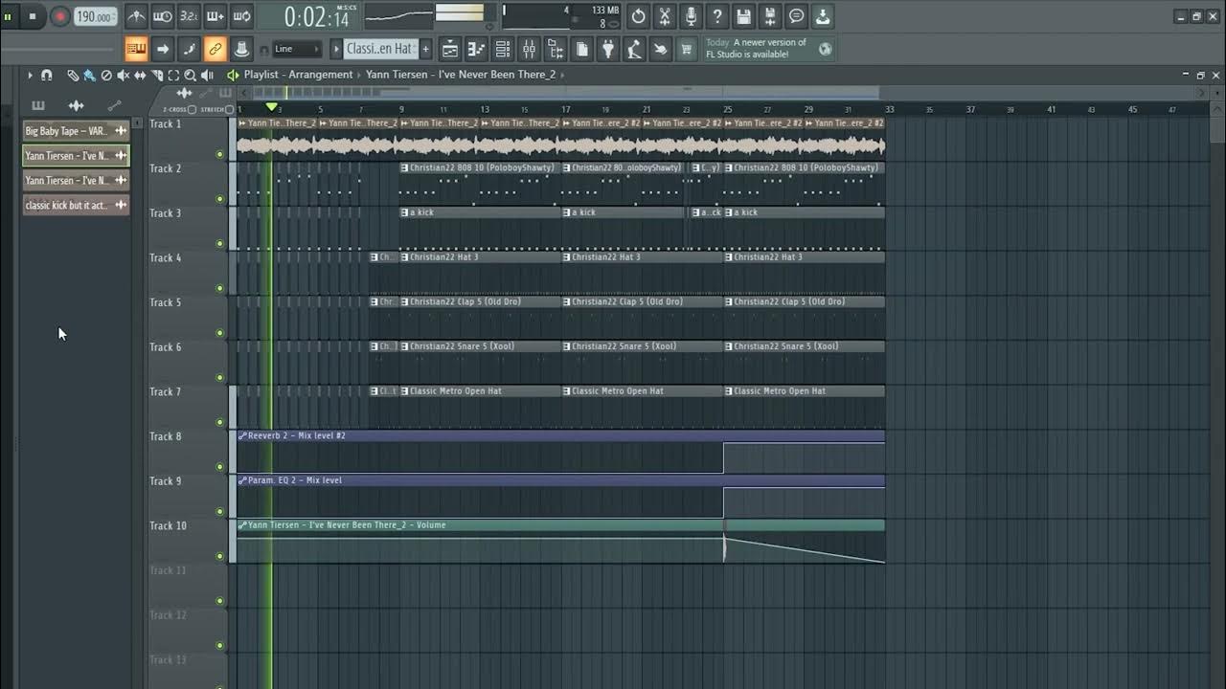This screenshot has width=1226, height=689.
Task: Toggle link/multilink to controllers icon
Action: [x=216, y=49]
